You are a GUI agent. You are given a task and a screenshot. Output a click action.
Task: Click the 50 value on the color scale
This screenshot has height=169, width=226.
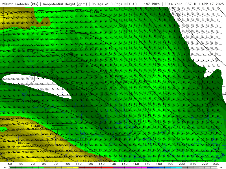(10, 164)
